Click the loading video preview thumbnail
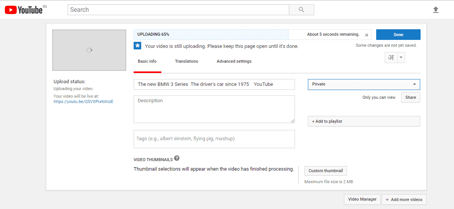This screenshot has width=454, height=209. tap(89, 50)
